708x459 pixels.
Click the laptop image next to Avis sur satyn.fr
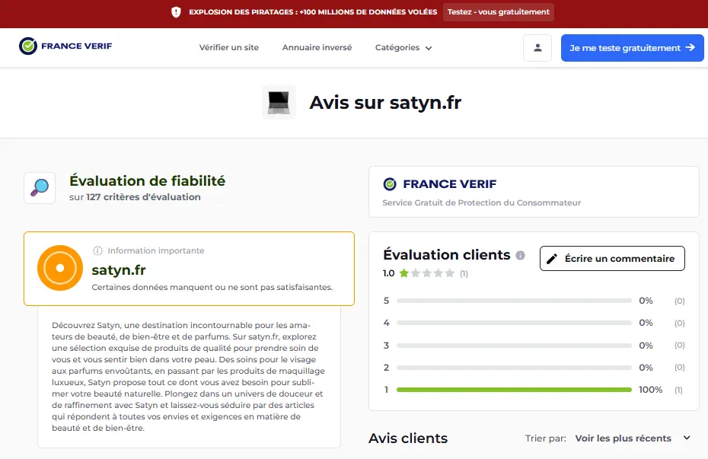pyautogui.click(x=279, y=103)
